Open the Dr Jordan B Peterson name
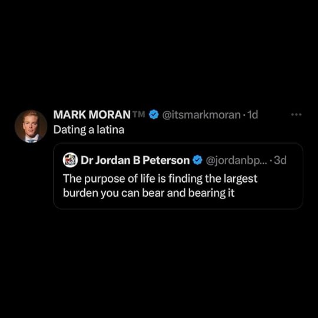Screen dimensions: 318x318 pos(135,160)
